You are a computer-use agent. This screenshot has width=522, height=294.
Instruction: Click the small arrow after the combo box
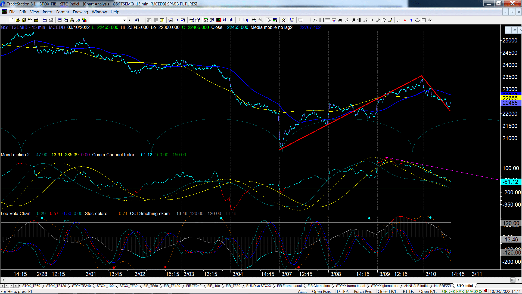coord(129,20)
